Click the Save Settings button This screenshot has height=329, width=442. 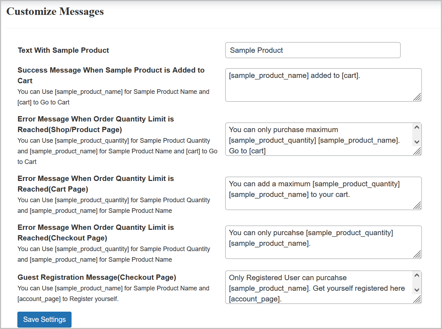click(44, 319)
